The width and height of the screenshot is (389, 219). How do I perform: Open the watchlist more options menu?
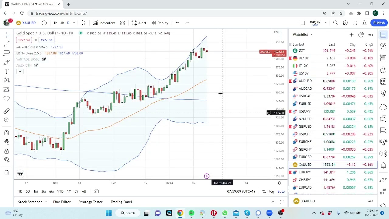[371, 35]
